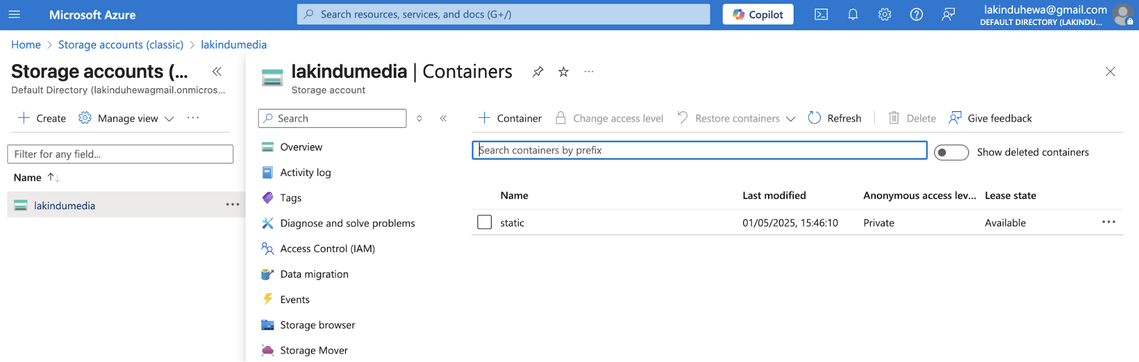Open portal settings gear
The width and height of the screenshot is (1139, 362).
[884, 15]
